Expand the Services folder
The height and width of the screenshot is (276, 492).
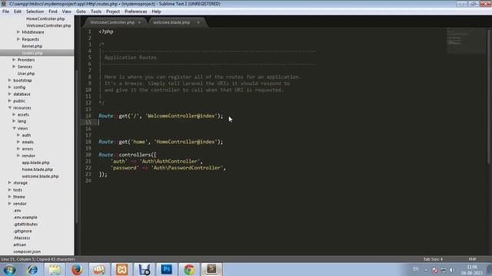point(14,67)
